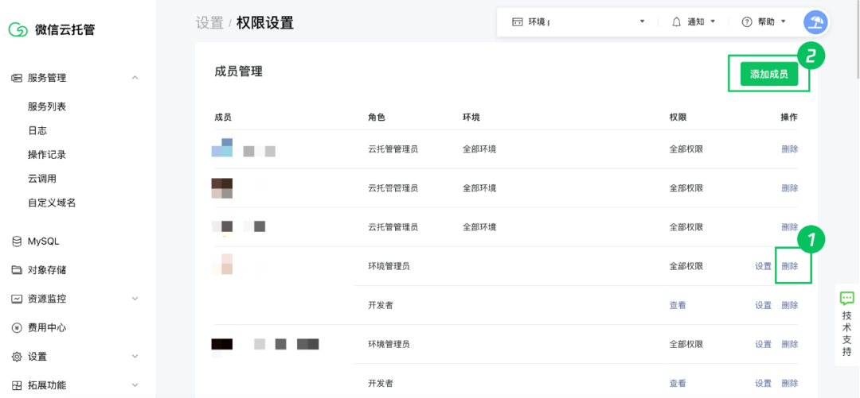Click the 添加成员 button
This screenshot has width=860, height=398.
click(769, 75)
